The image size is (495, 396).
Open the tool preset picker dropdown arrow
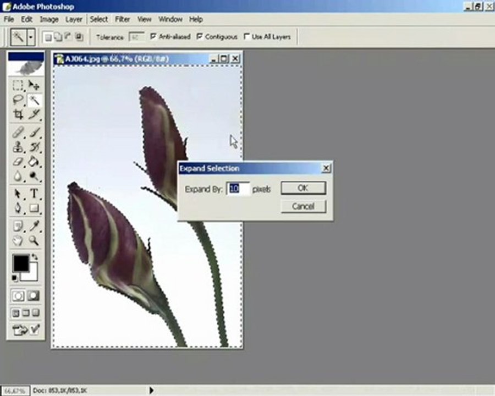pos(31,37)
